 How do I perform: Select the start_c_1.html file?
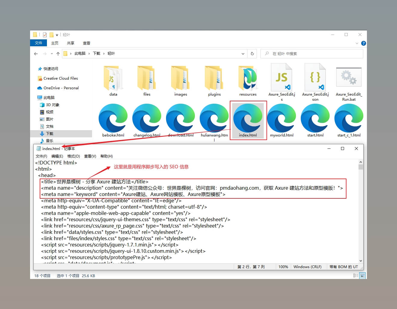[x=349, y=120]
